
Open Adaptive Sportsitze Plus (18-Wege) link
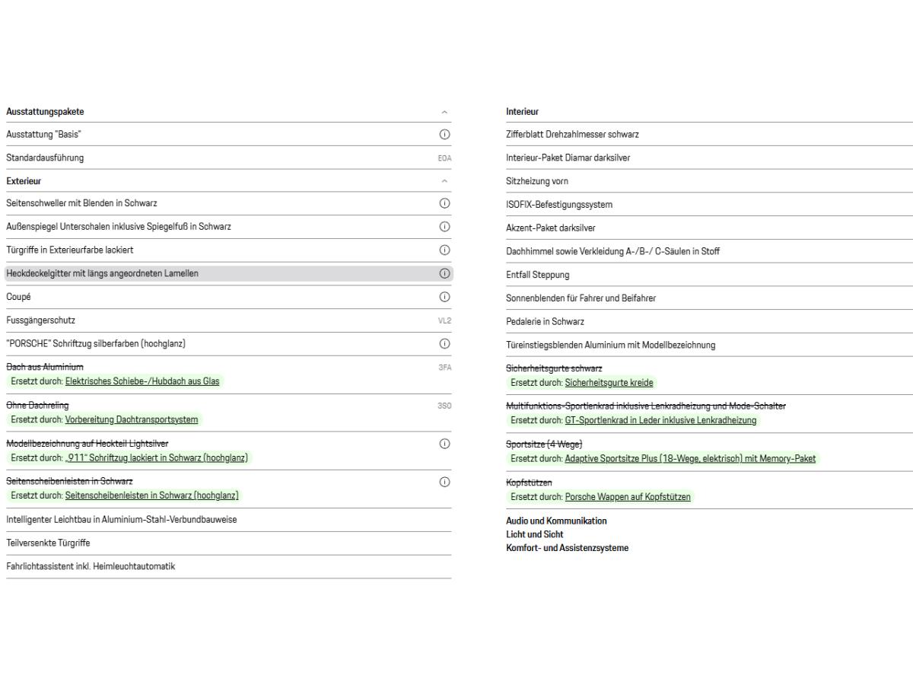[690, 458]
